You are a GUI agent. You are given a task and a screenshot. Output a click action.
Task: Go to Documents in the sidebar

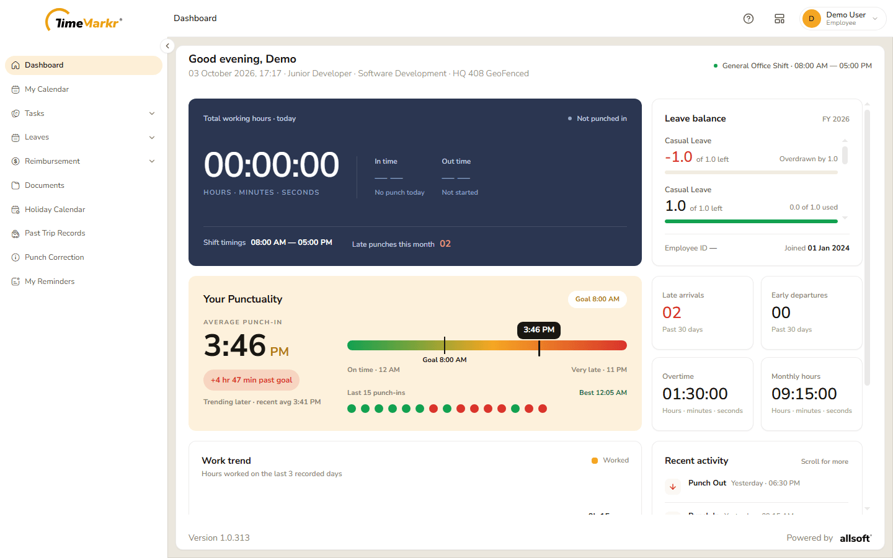[x=84, y=185]
